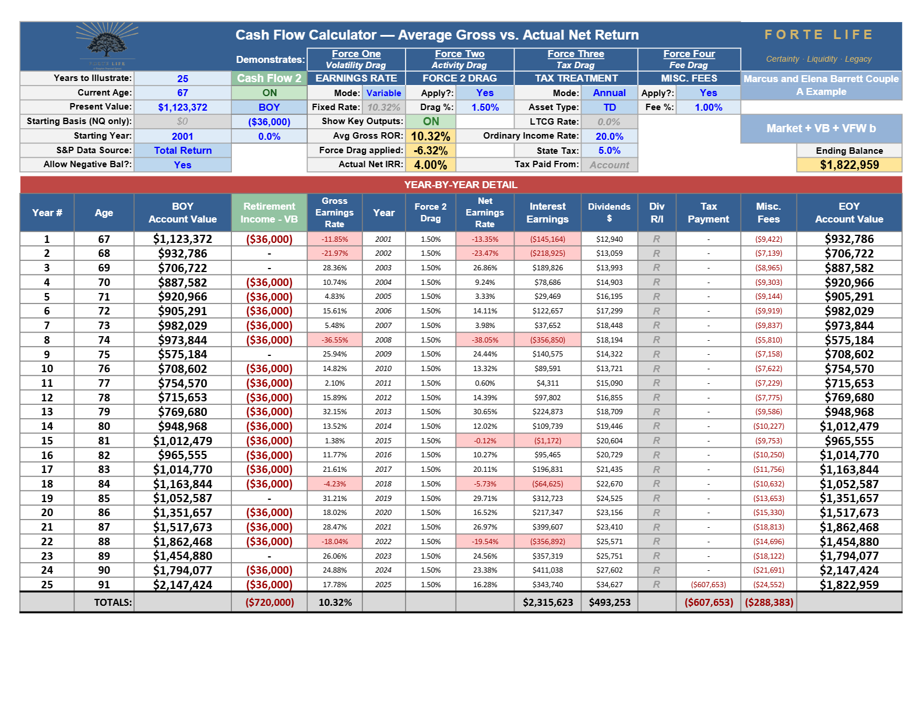
Task: Edit the Drag % value 1.50%
Action: [485, 107]
